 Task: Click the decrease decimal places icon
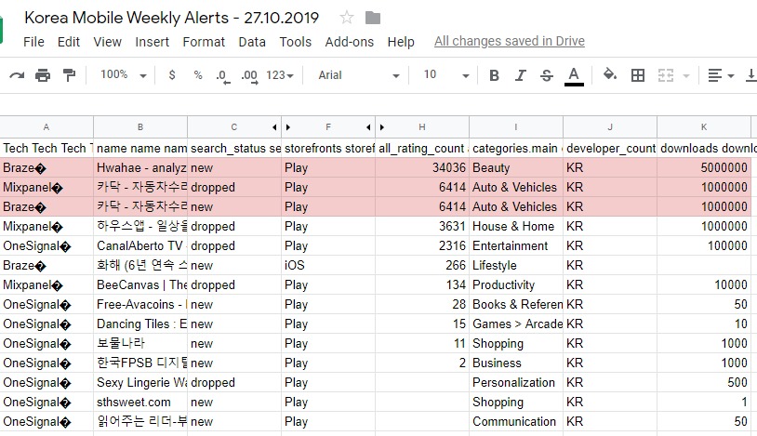click(x=221, y=75)
